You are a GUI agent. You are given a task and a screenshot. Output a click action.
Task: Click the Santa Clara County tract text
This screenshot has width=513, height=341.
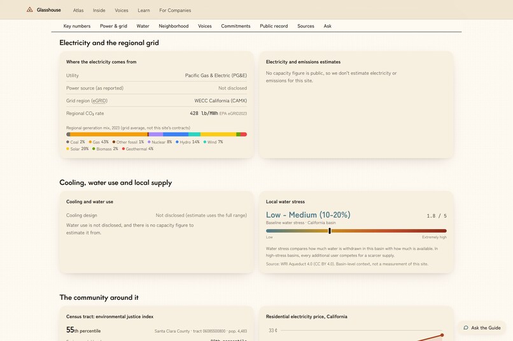click(200, 331)
